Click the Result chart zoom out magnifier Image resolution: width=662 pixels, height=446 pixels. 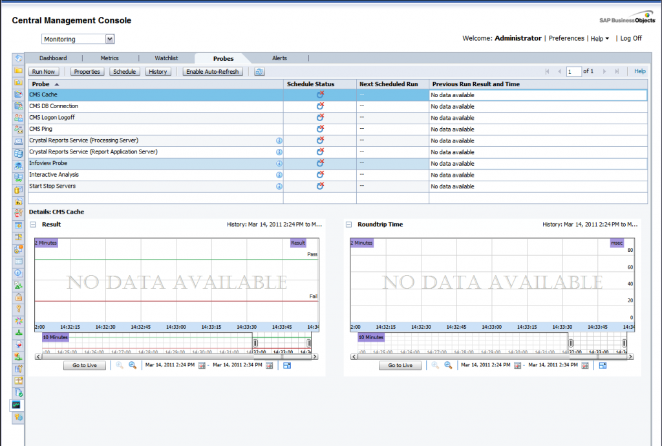click(133, 365)
